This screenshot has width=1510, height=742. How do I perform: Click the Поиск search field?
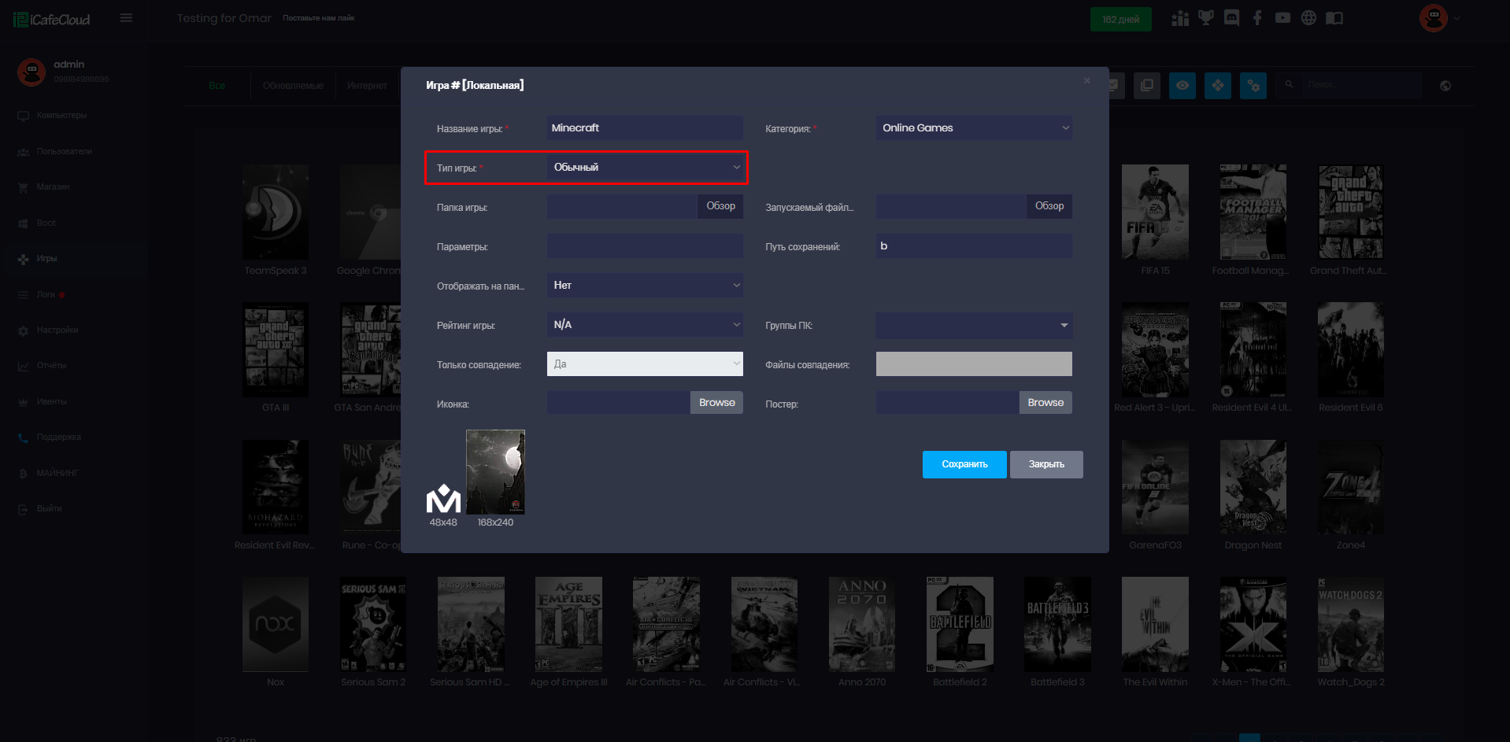[1362, 84]
